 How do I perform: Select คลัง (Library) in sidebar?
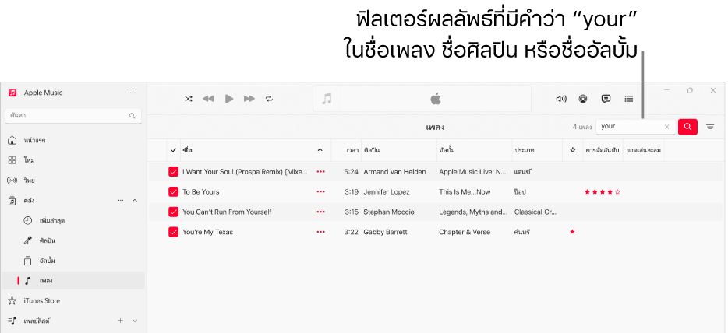[30, 201]
